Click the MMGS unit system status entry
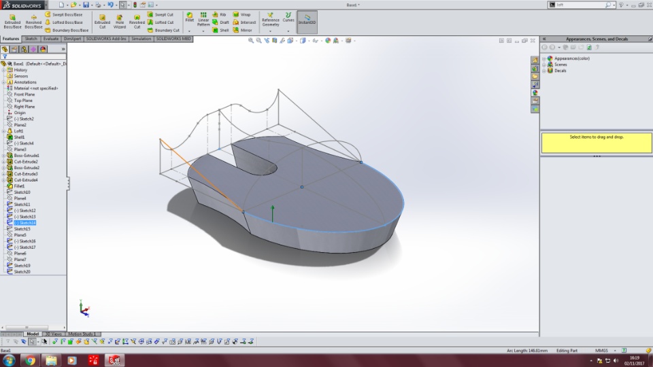653x367 pixels. [601, 351]
